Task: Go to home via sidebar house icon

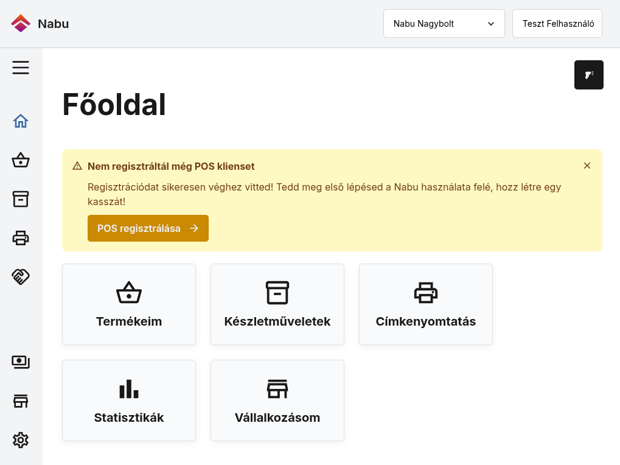Action: point(21,121)
